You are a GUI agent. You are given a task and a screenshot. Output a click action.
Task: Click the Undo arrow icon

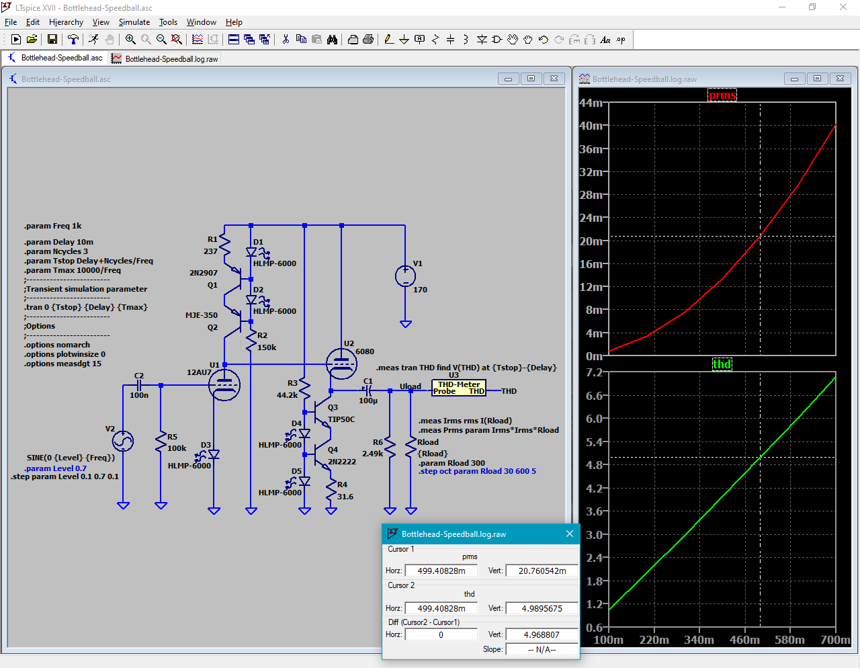click(x=544, y=40)
